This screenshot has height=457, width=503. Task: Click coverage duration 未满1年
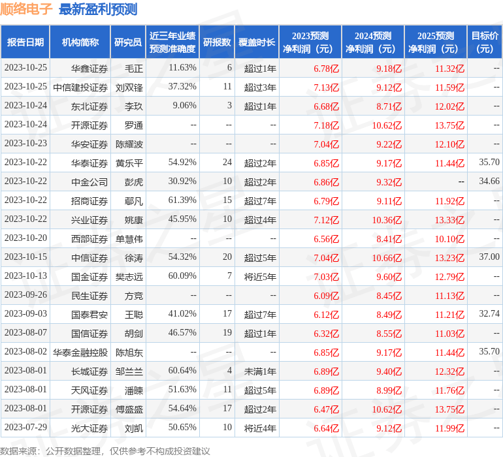(260, 371)
